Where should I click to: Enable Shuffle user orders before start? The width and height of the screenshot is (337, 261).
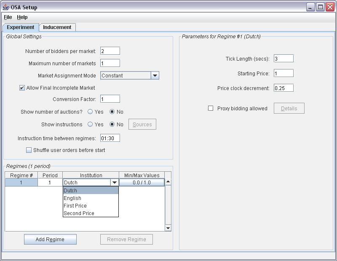29,150
